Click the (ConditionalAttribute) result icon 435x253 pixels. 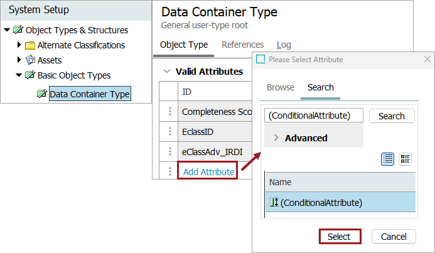coord(274,202)
